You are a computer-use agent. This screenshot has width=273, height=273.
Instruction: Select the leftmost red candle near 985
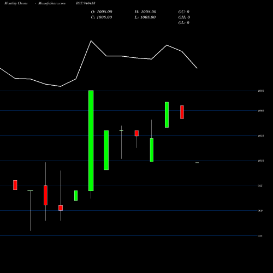click(15, 185)
